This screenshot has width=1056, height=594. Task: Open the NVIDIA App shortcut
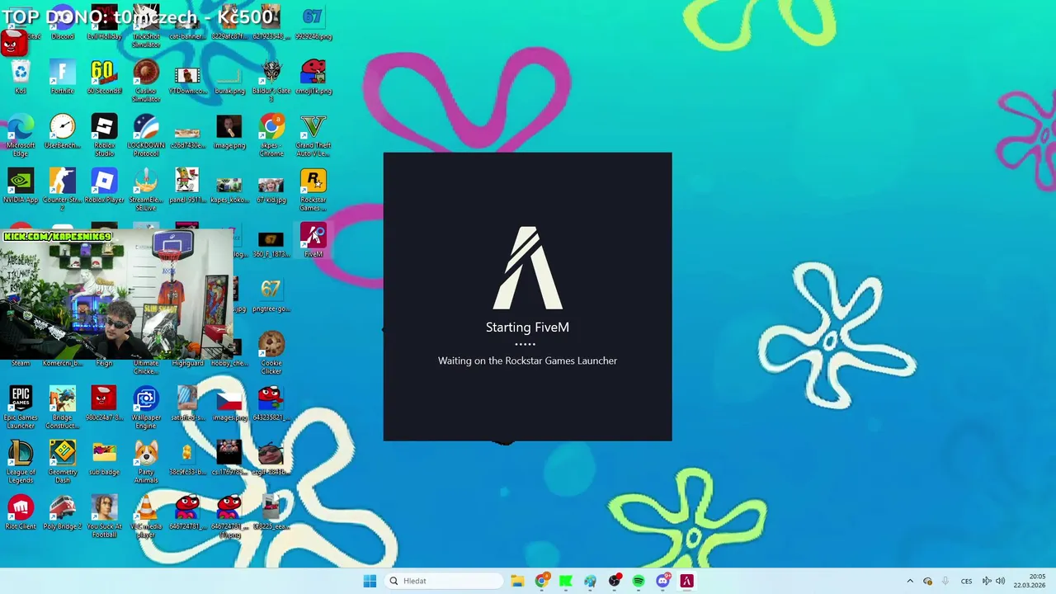(21, 186)
